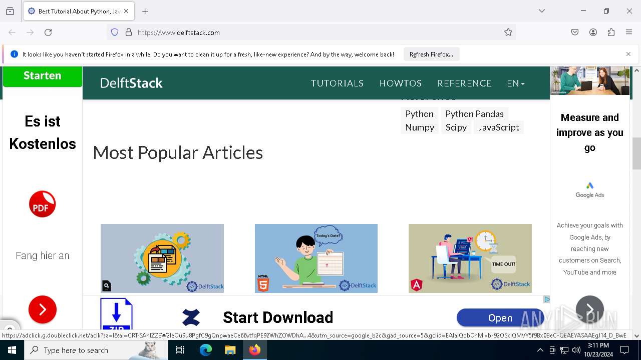Click the page vertical scrollbar thumb
This screenshot has height=360, width=641.
636,153
